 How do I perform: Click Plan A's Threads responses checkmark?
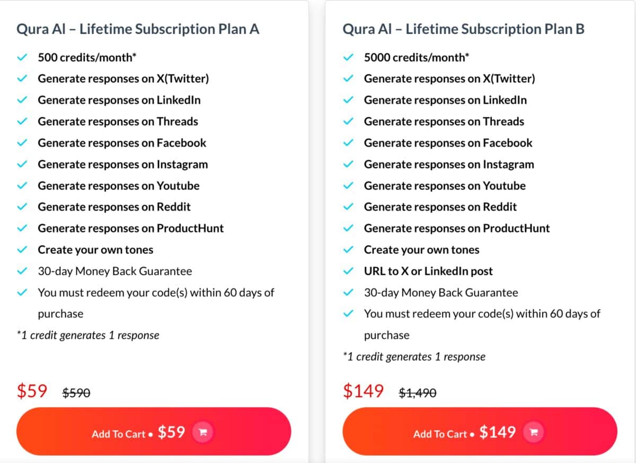[22, 121]
